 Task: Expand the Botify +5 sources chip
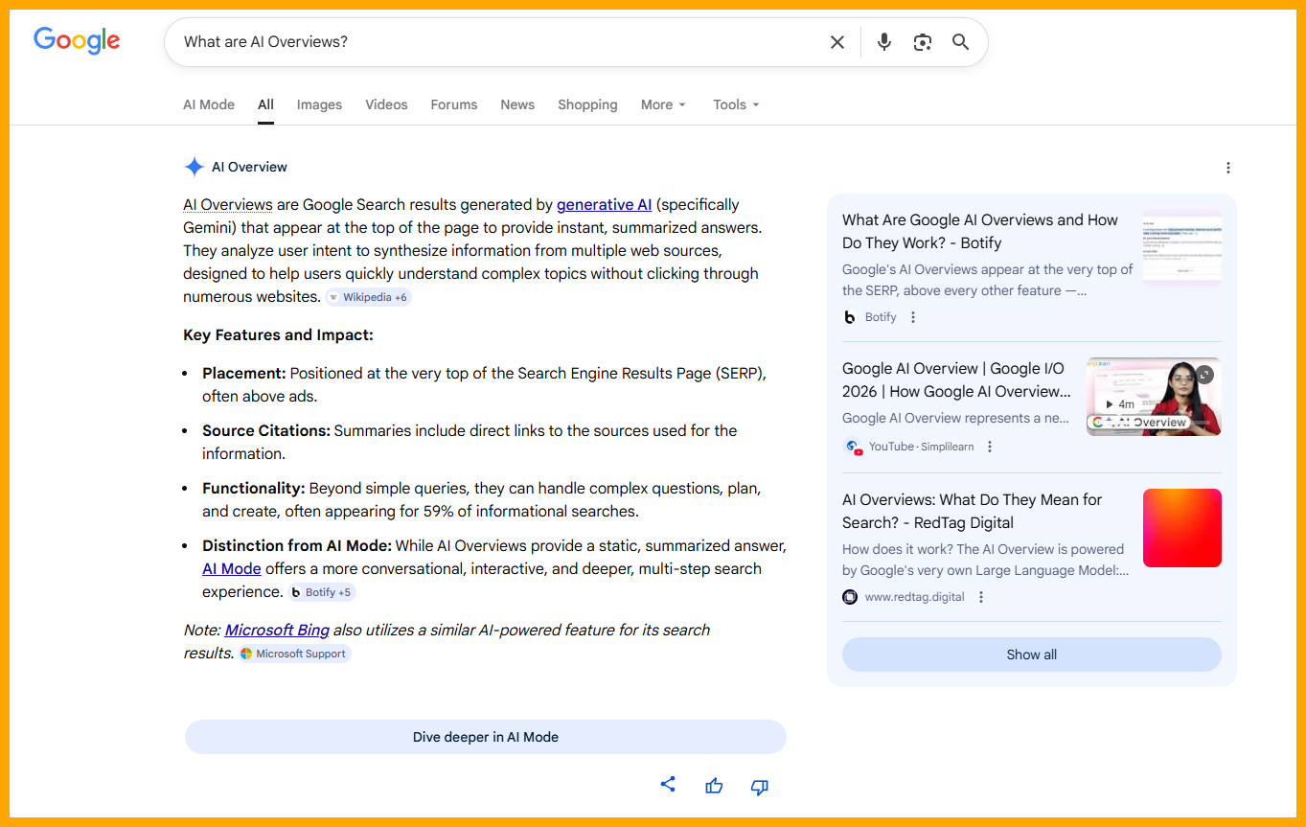coord(322,592)
